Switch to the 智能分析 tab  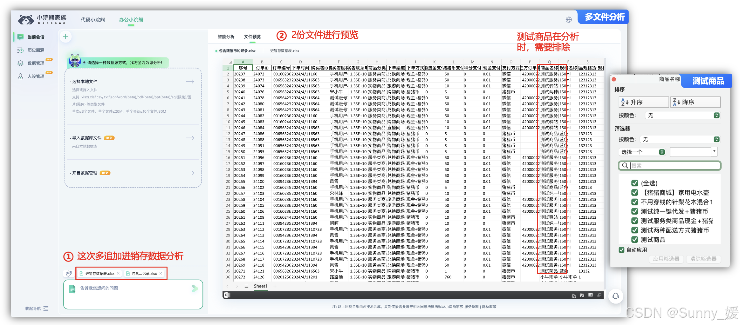pos(226,37)
